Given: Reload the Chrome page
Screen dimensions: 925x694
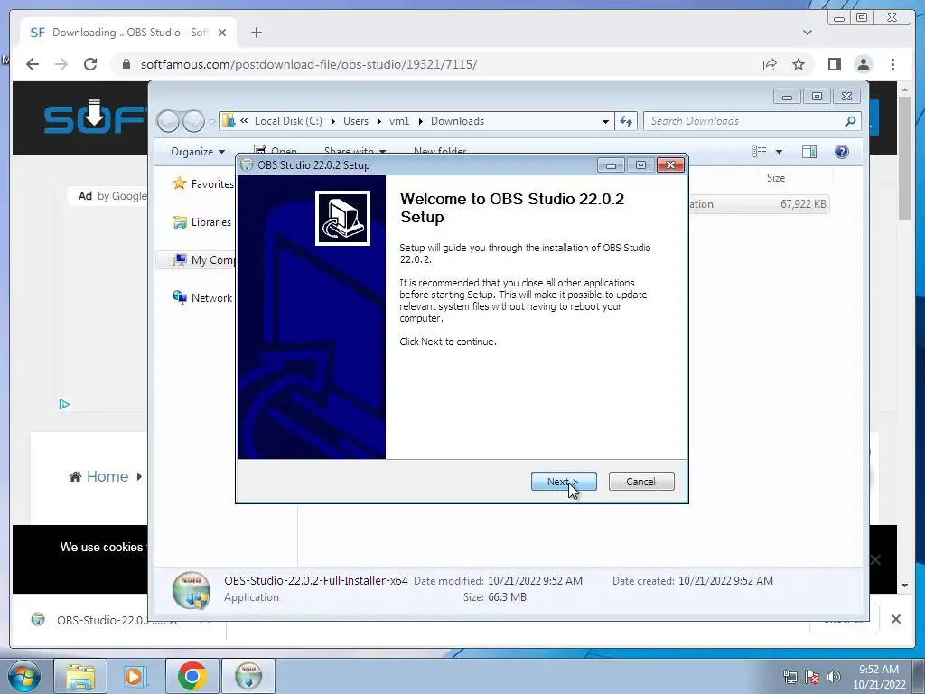Looking at the screenshot, I should 90,64.
